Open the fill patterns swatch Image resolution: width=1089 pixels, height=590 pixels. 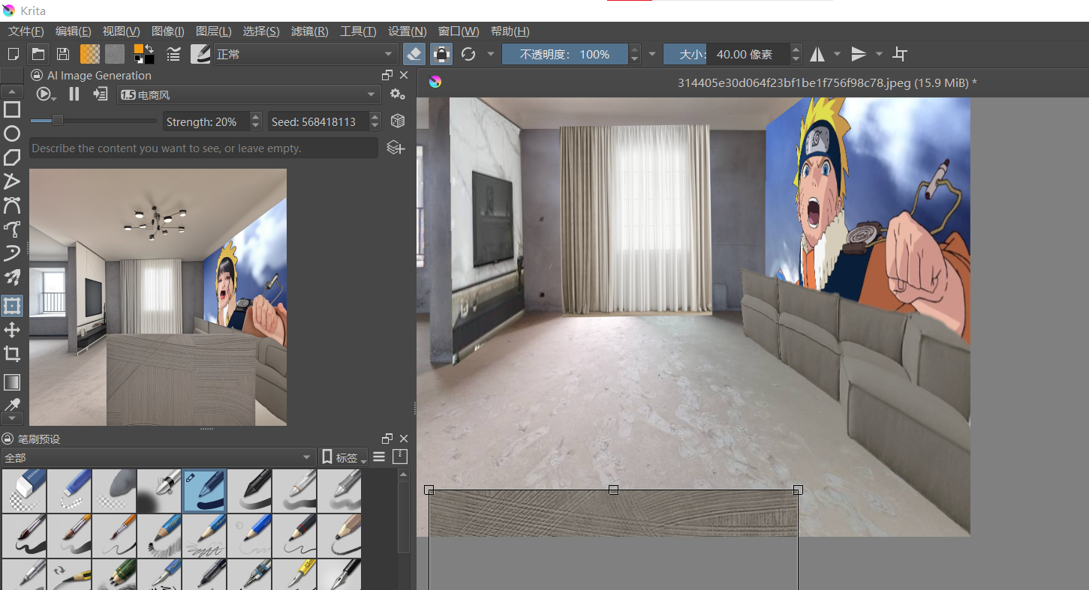point(115,54)
